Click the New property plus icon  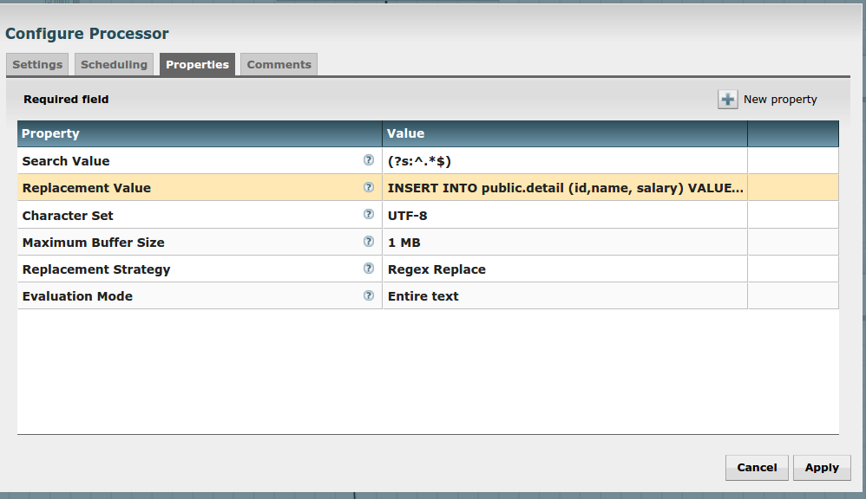pyautogui.click(x=727, y=100)
